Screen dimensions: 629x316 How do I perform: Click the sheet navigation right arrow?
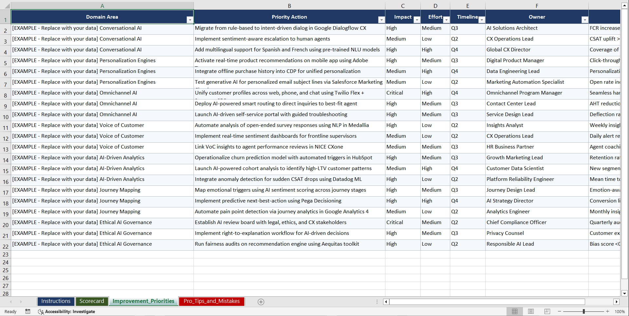tap(21, 302)
